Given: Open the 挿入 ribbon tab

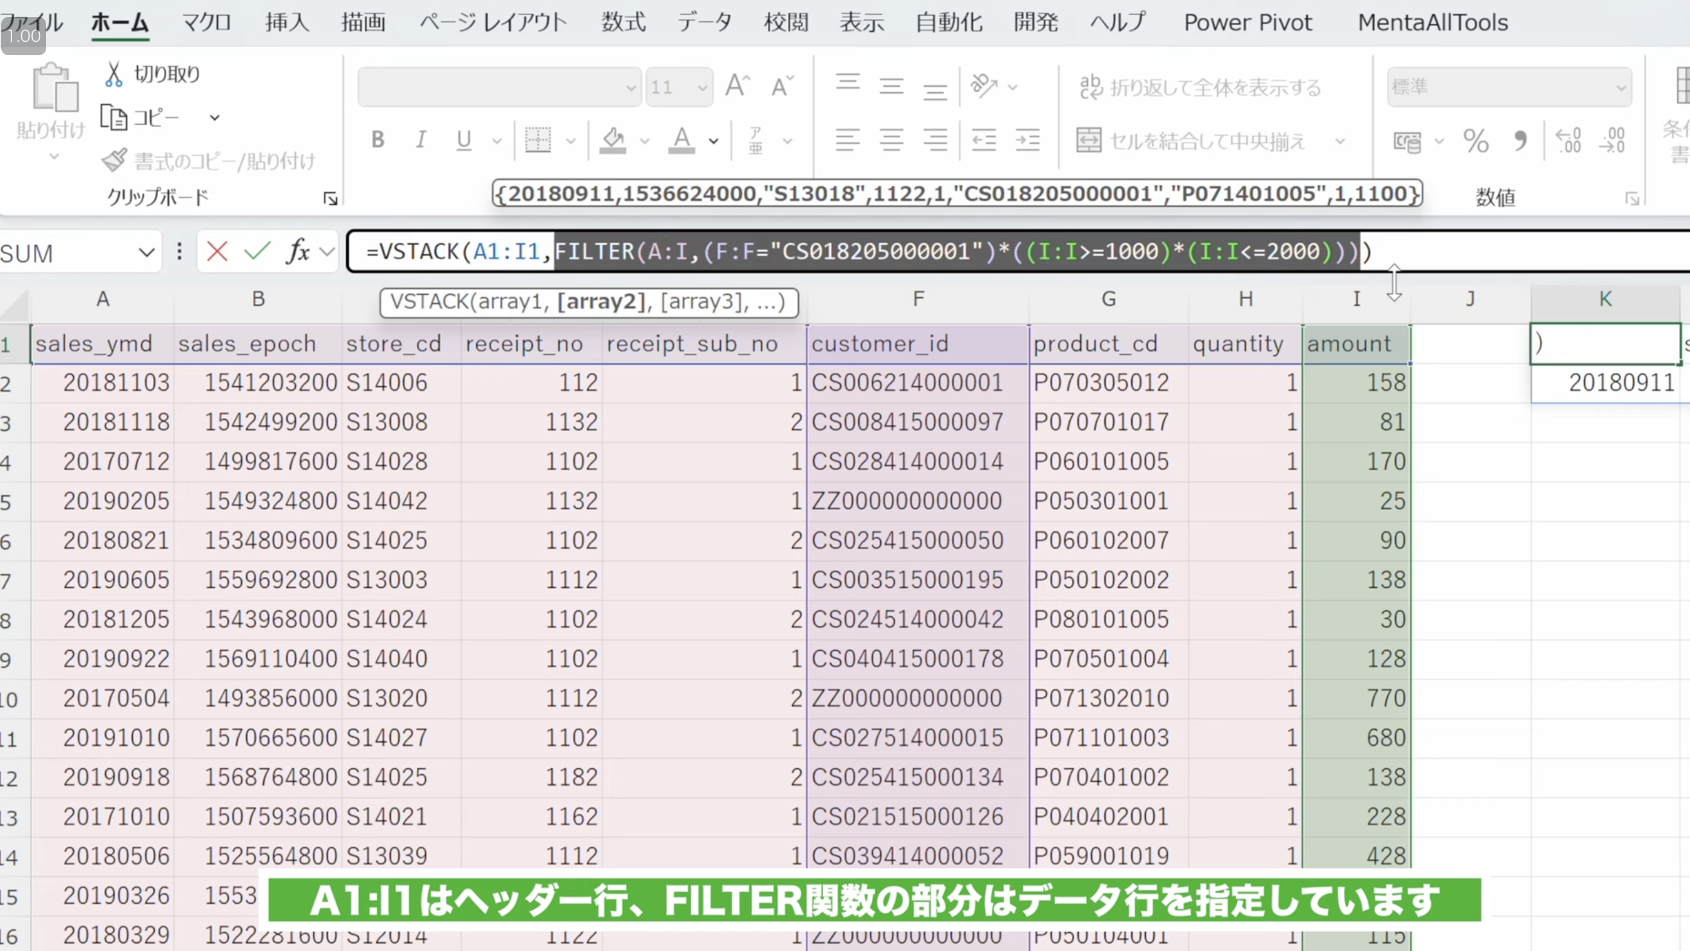Looking at the screenshot, I should (x=287, y=23).
